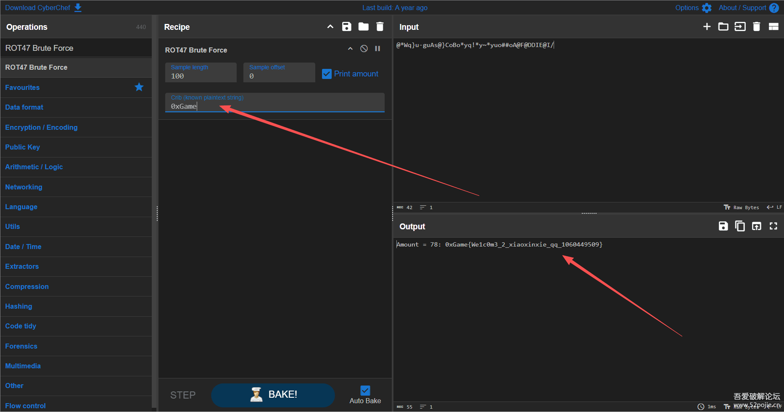
Task: Clear recipe with trash icon
Action: click(380, 27)
